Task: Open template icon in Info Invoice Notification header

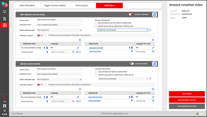Action: click(154, 14)
